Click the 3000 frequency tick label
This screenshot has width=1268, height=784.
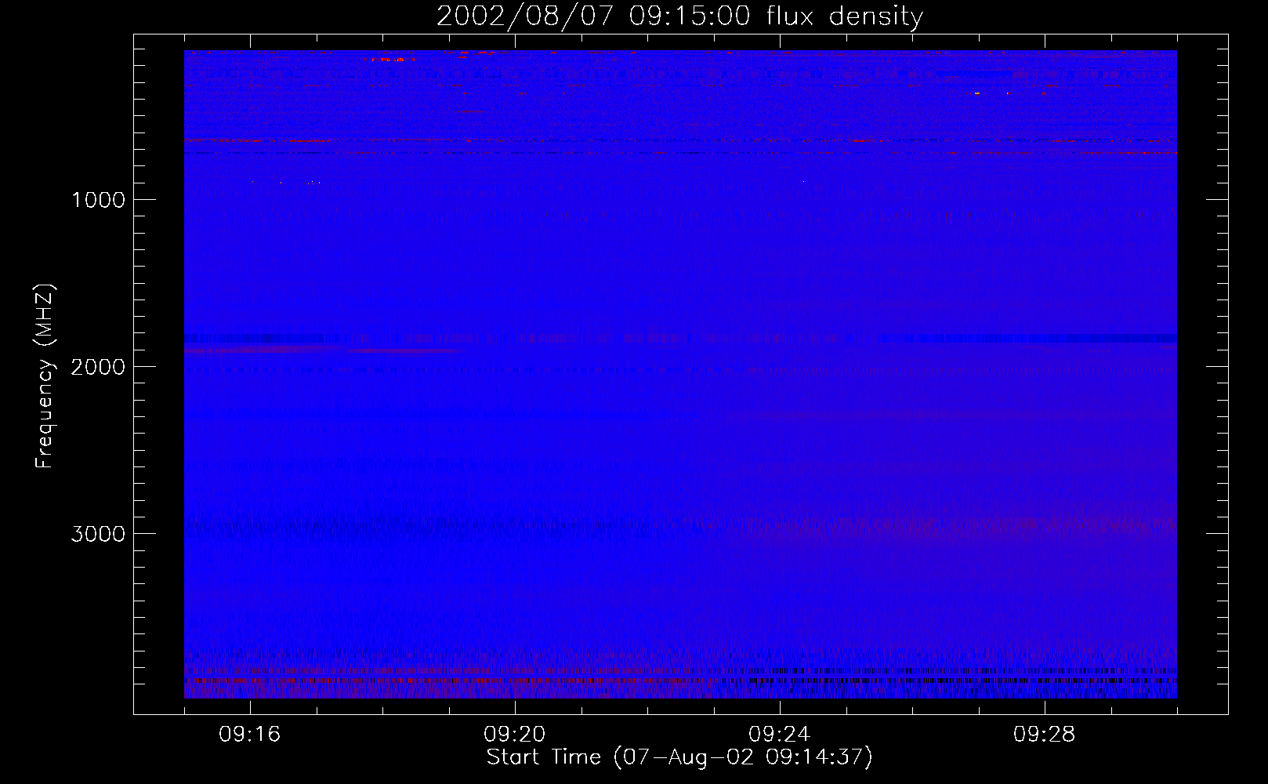tap(98, 534)
